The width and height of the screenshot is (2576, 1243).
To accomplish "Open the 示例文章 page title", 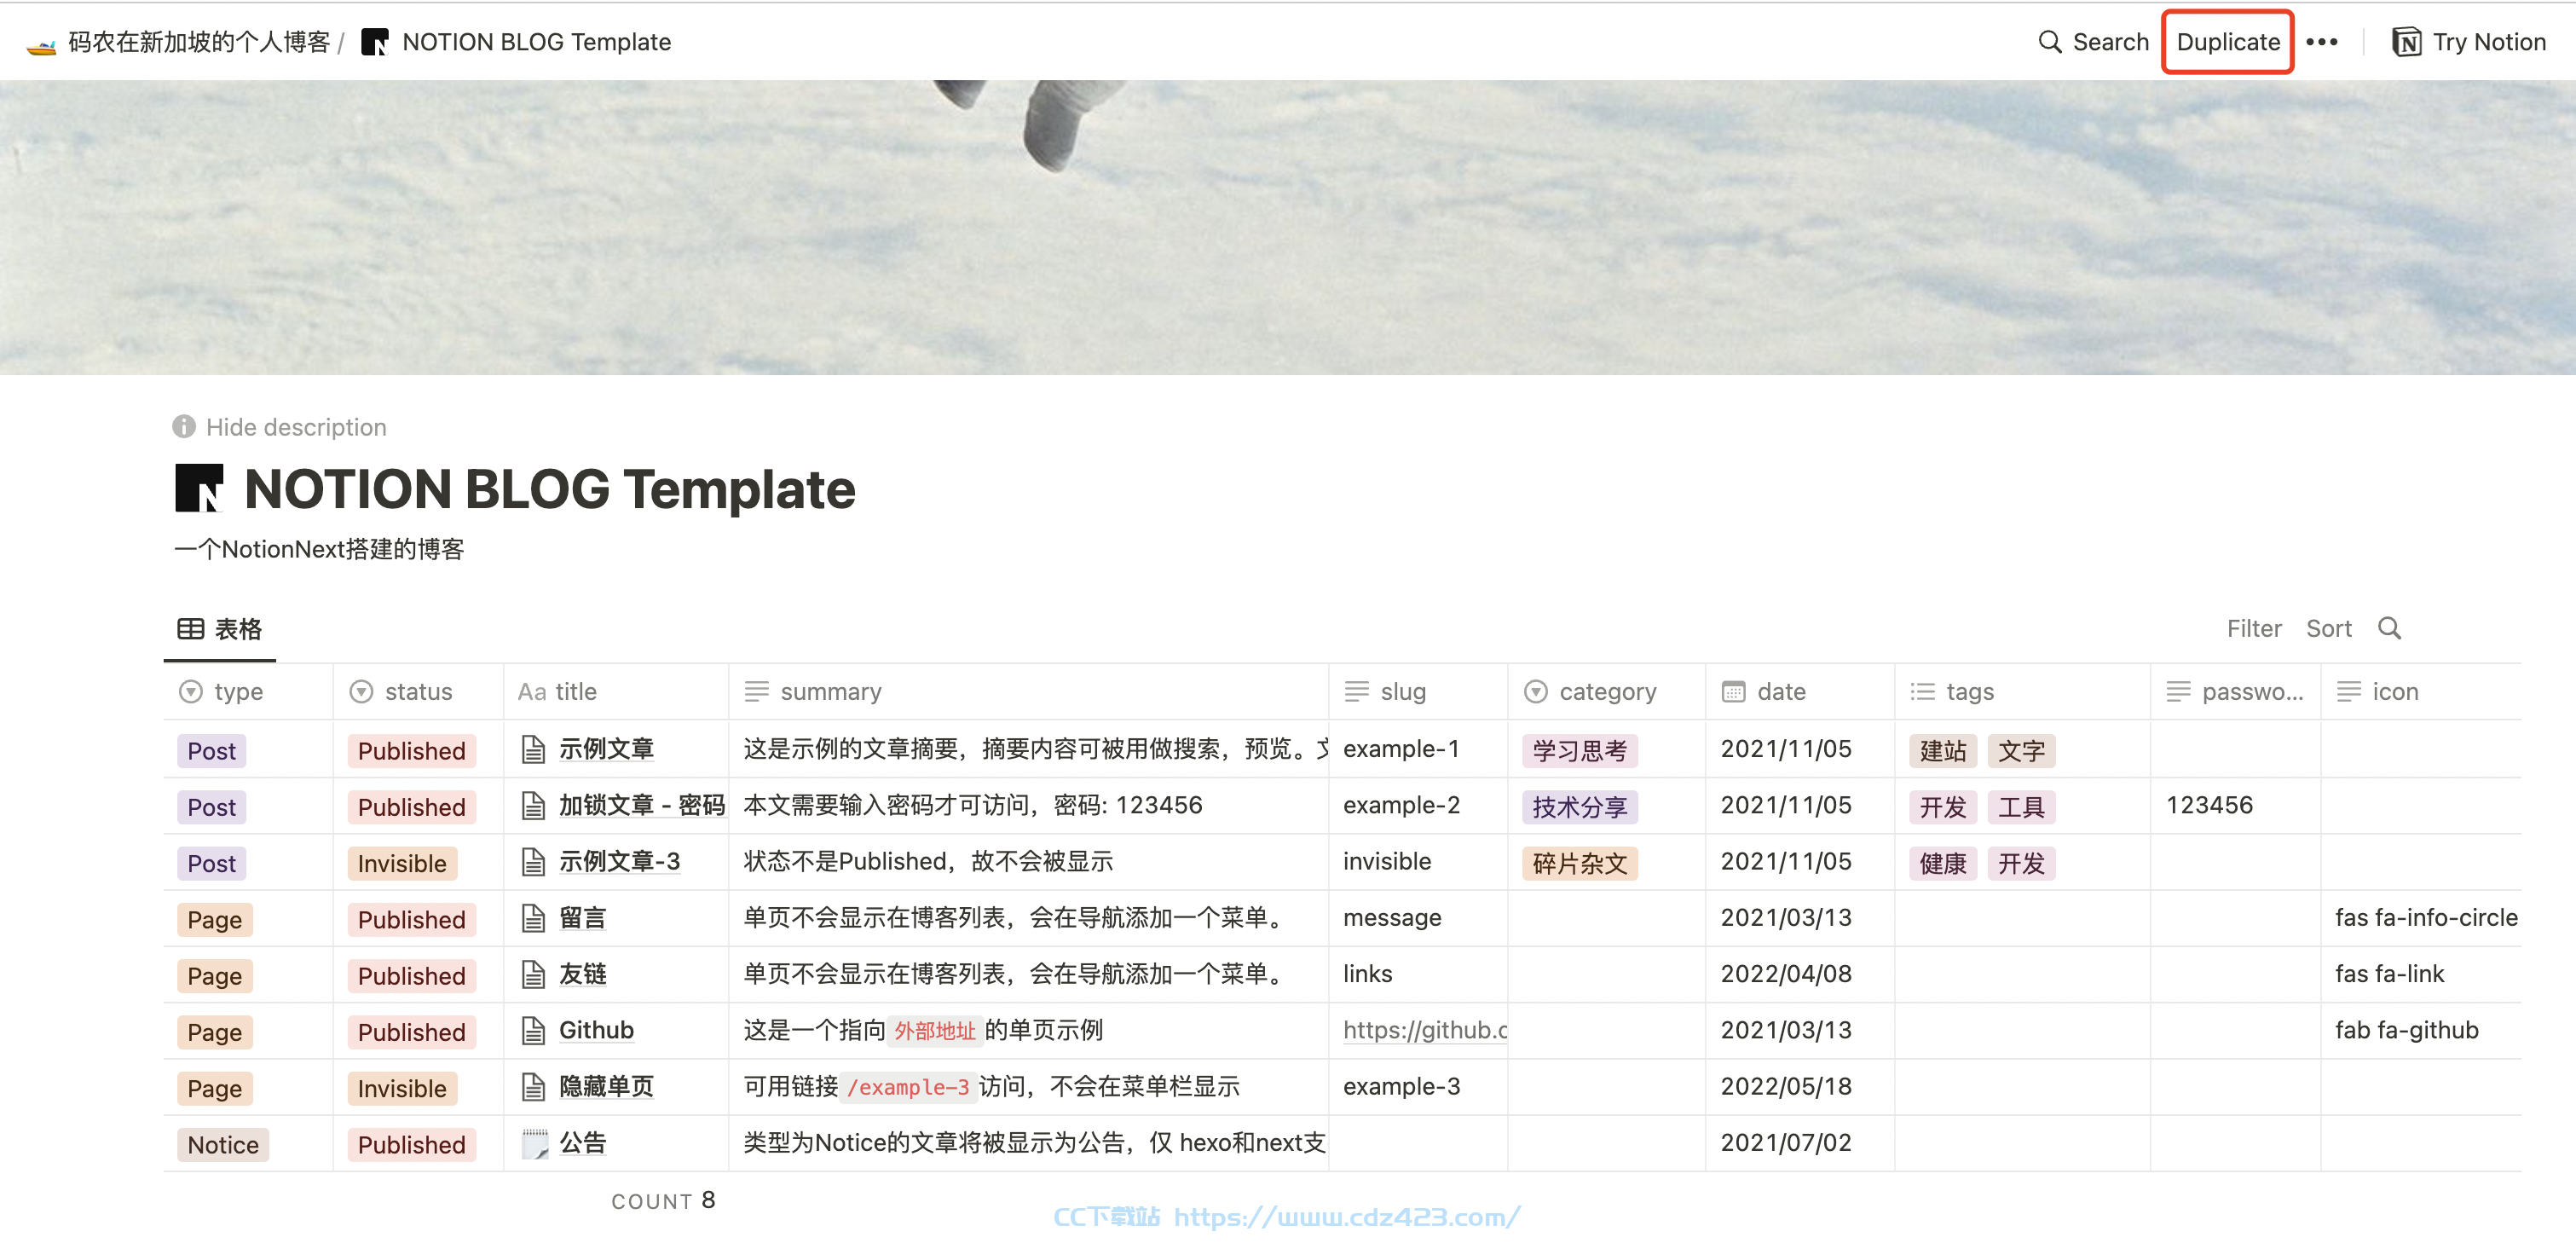I will click(x=606, y=749).
